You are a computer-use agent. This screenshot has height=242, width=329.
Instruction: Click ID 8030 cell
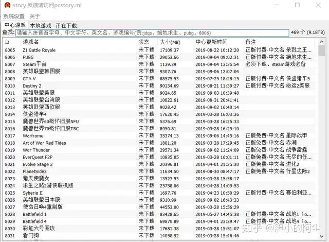pos(10,229)
